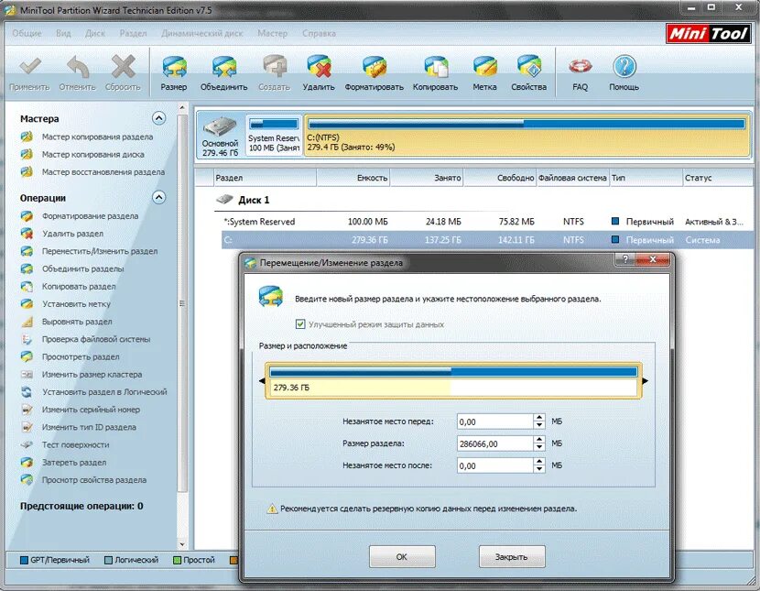Click the sidebar scrollbar down arrow
The width and height of the screenshot is (760, 591).
pyautogui.click(x=182, y=544)
